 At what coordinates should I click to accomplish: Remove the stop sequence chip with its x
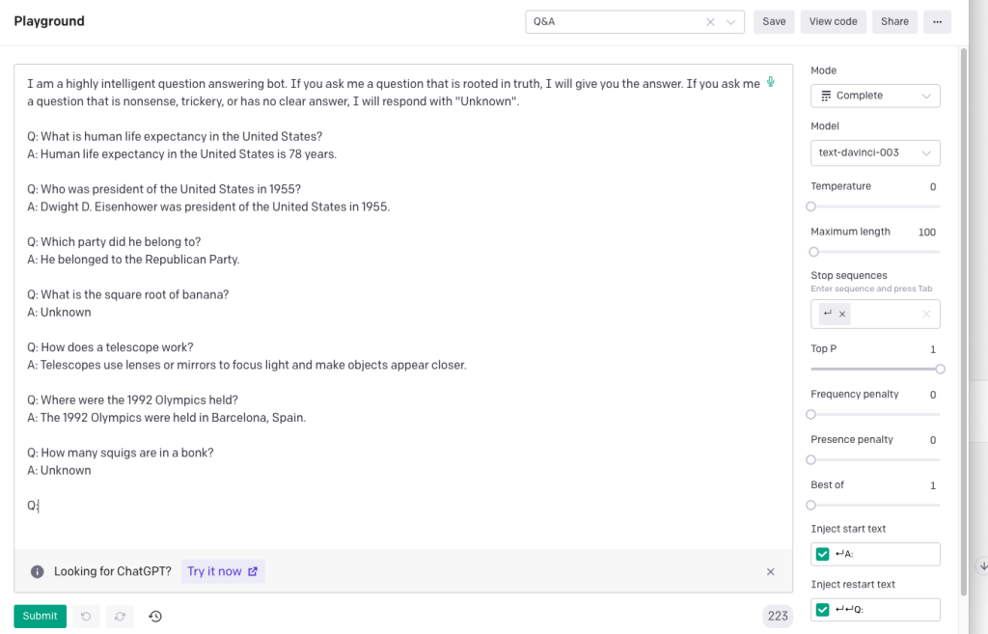point(842,314)
